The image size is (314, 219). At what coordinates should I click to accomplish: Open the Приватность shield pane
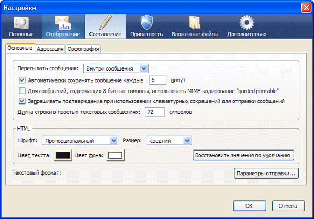[x=147, y=27]
